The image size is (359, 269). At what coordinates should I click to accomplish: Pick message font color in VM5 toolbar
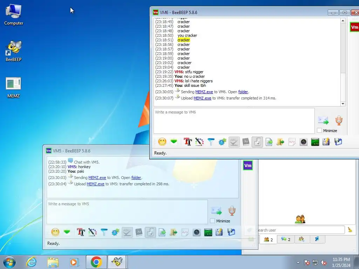pos(93,233)
